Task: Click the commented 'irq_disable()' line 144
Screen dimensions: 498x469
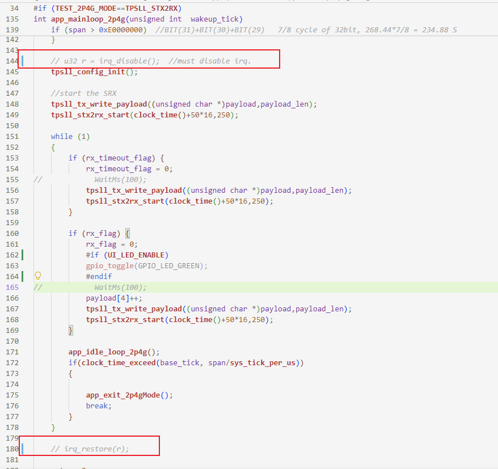Action: [x=151, y=61]
